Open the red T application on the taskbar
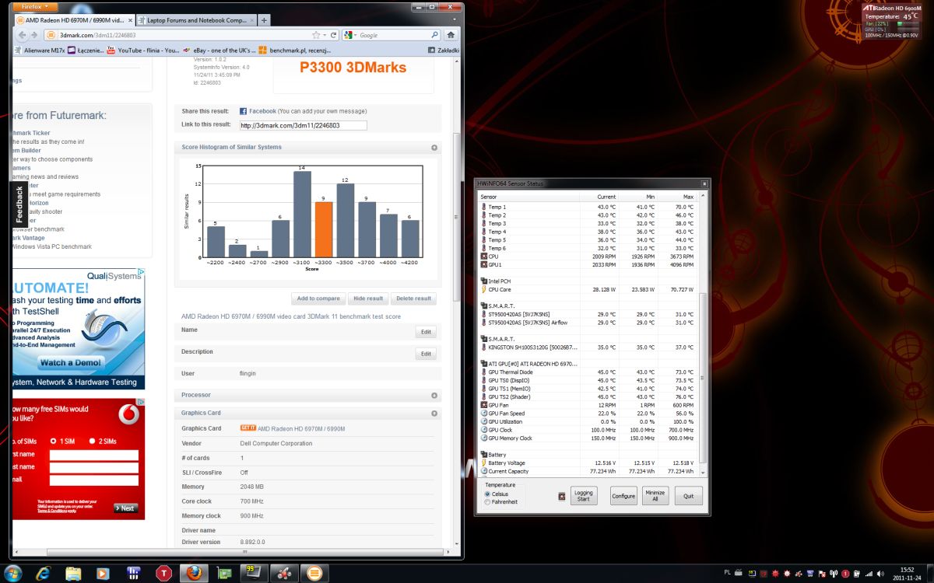This screenshot has width=934, height=583. [x=163, y=573]
